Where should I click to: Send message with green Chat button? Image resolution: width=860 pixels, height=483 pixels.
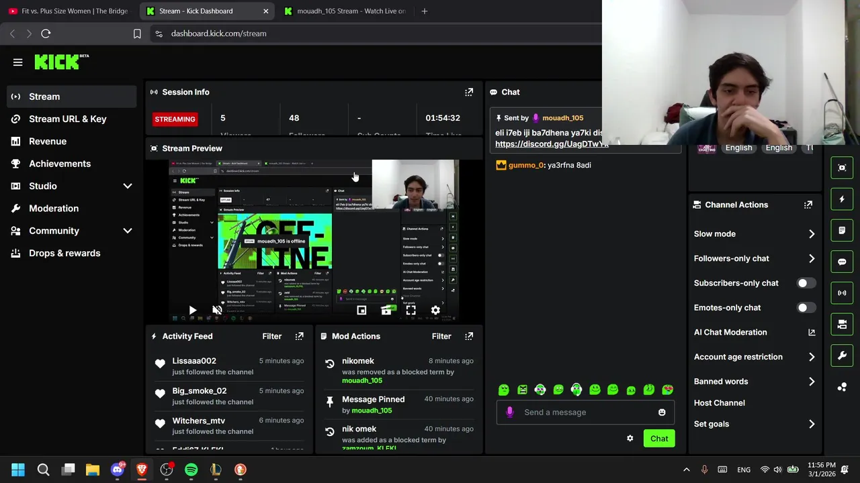click(x=659, y=439)
